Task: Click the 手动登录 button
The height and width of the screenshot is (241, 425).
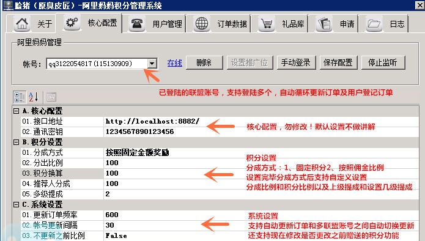Action: pyautogui.click(x=296, y=62)
